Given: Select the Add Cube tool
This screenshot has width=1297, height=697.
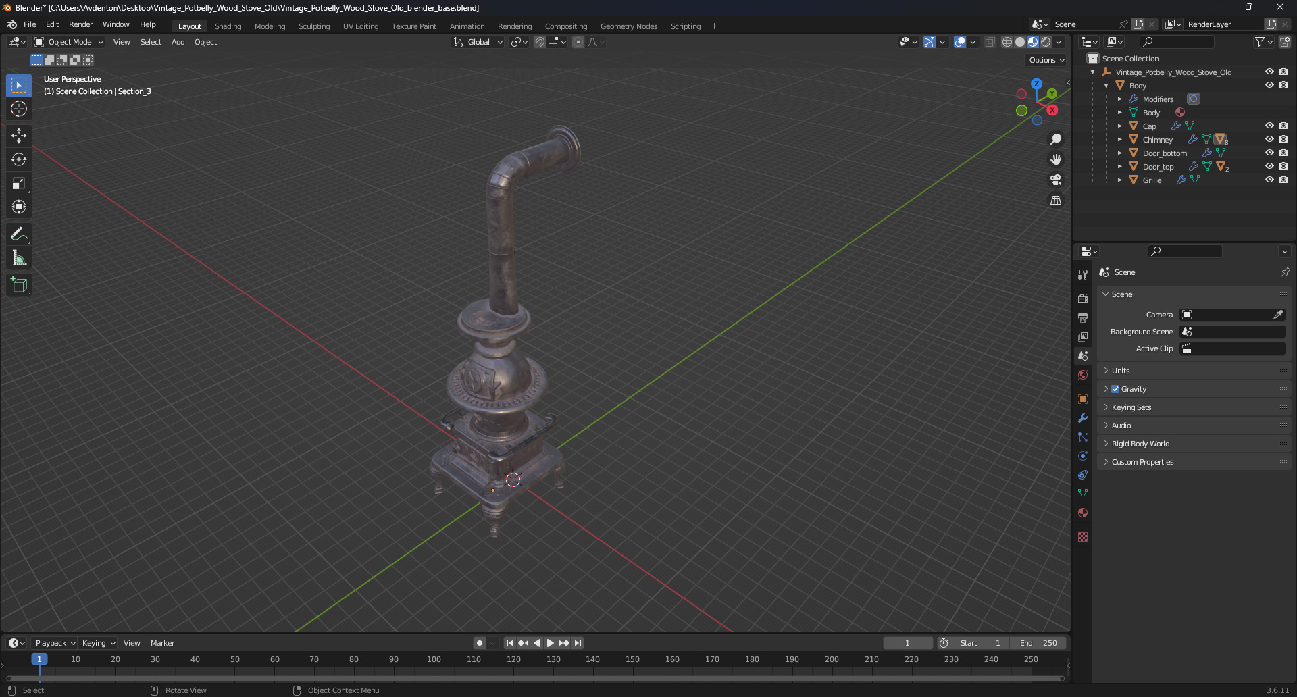Looking at the screenshot, I should (19, 285).
